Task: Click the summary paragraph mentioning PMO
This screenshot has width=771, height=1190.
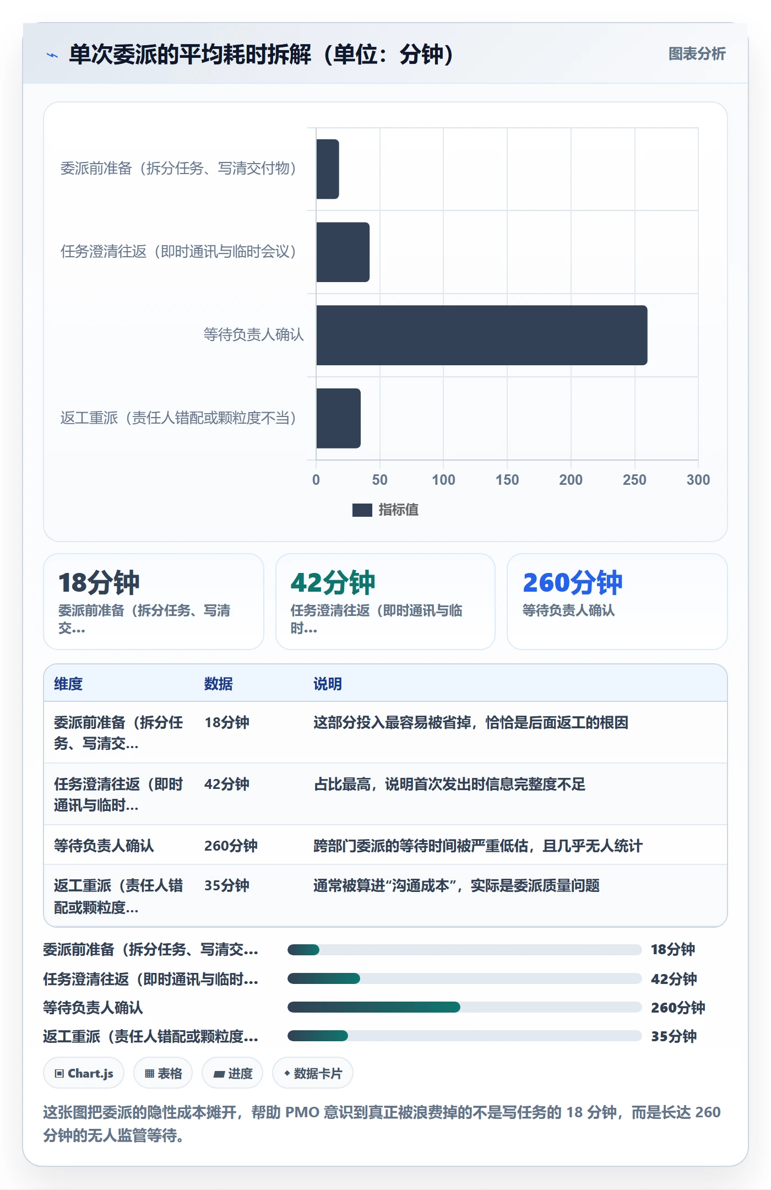Action: tap(382, 1124)
